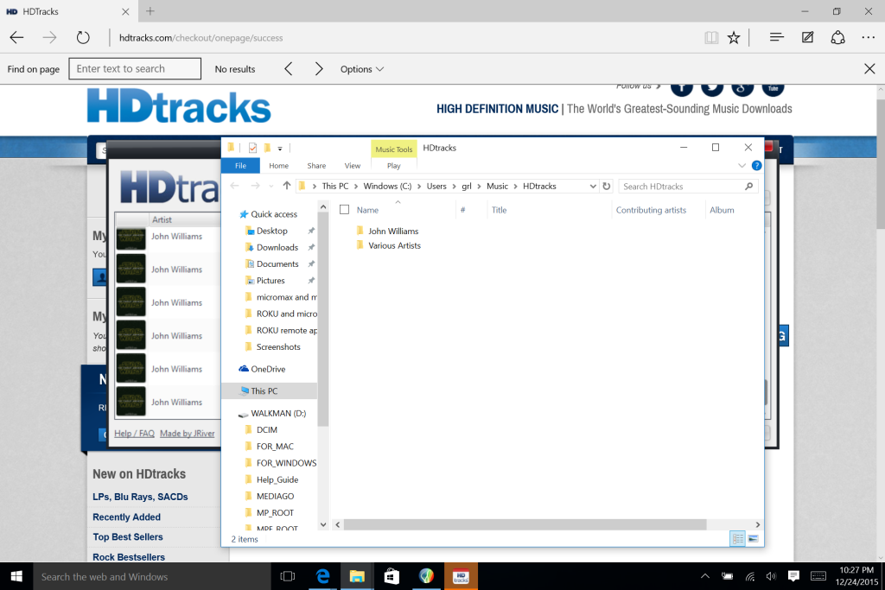Click Users in the address breadcrumb
The image size is (885, 590).
436,186
